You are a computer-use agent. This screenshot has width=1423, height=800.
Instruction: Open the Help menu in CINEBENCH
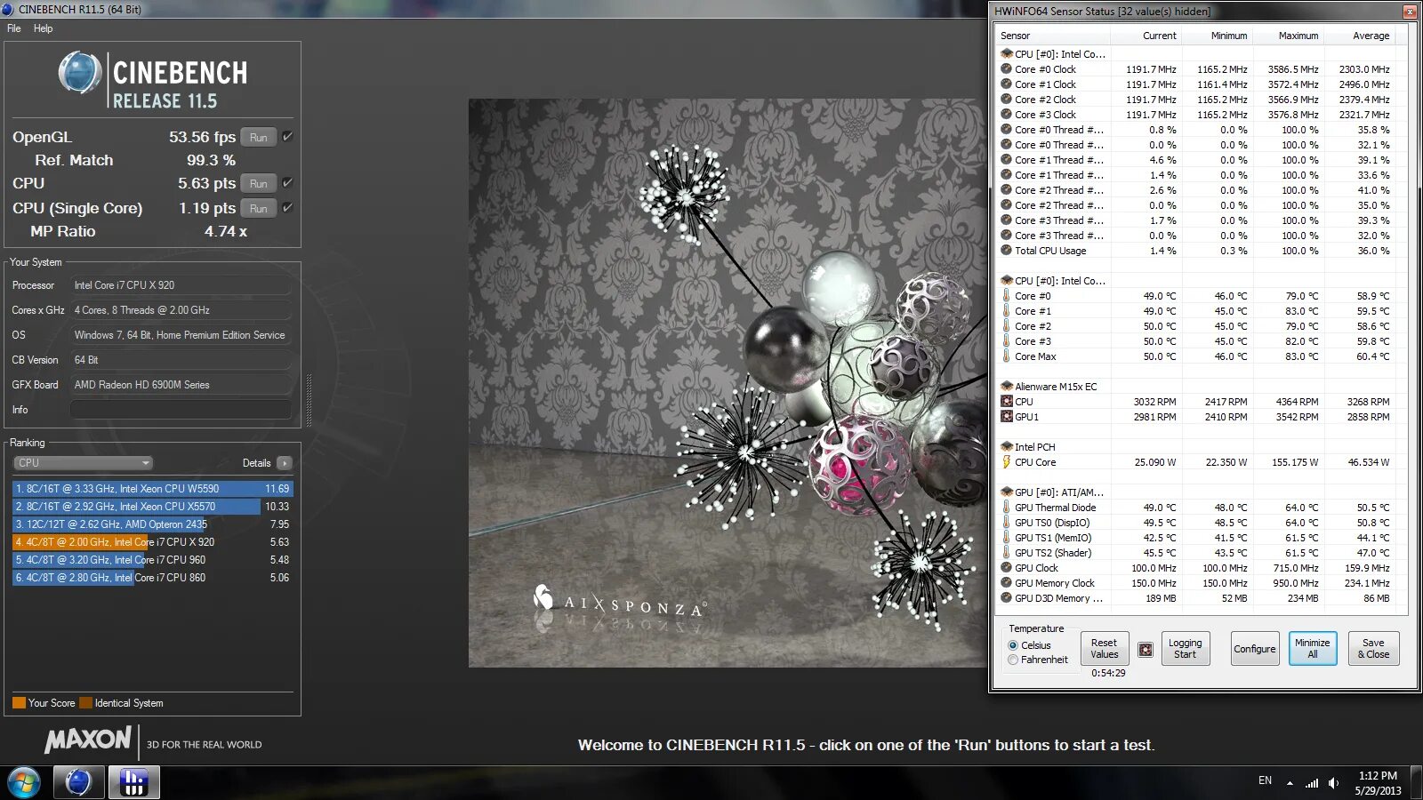pyautogui.click(x=43, y=28)
